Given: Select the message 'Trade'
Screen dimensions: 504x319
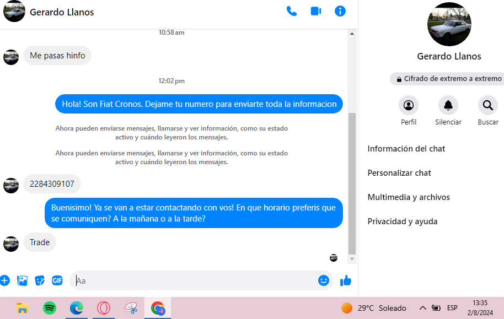Looking at the screenshot, I should coord(40,242).
